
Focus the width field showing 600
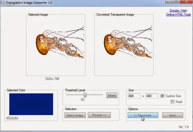click(134, 96)
